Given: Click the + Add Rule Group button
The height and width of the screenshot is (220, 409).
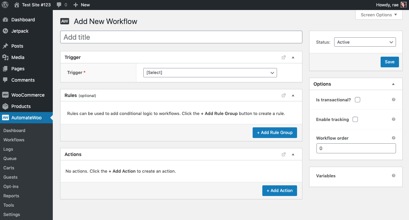Looking at the screenshot, I should click(275, 132).
